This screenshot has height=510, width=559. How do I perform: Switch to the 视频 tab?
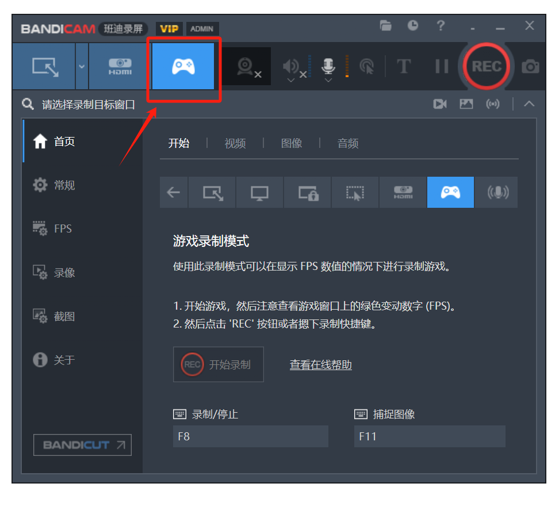pyautogui.click(x=235, y=143)
